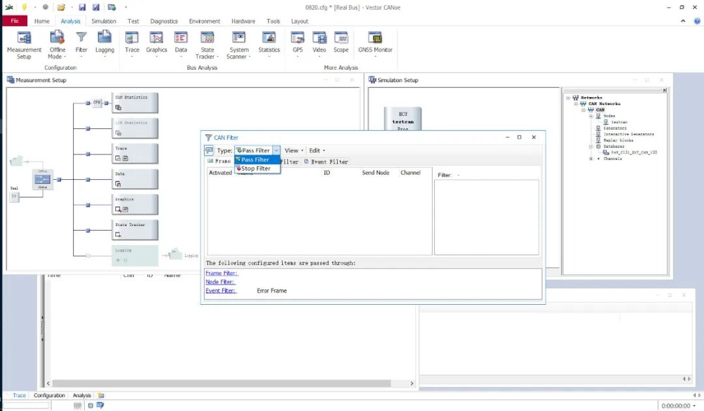This screenshot has width=704, height=411.
Task: Select Stop Filter from the Type dropdown
Action: [256, 169]
